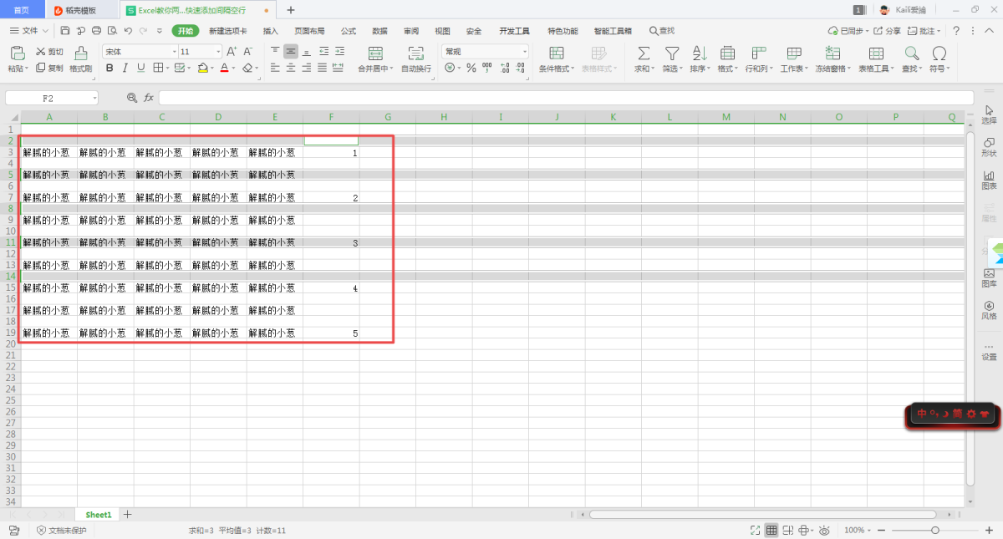
Task: Click the Format Painter (格式刷) icon
Action: [81, 53]
